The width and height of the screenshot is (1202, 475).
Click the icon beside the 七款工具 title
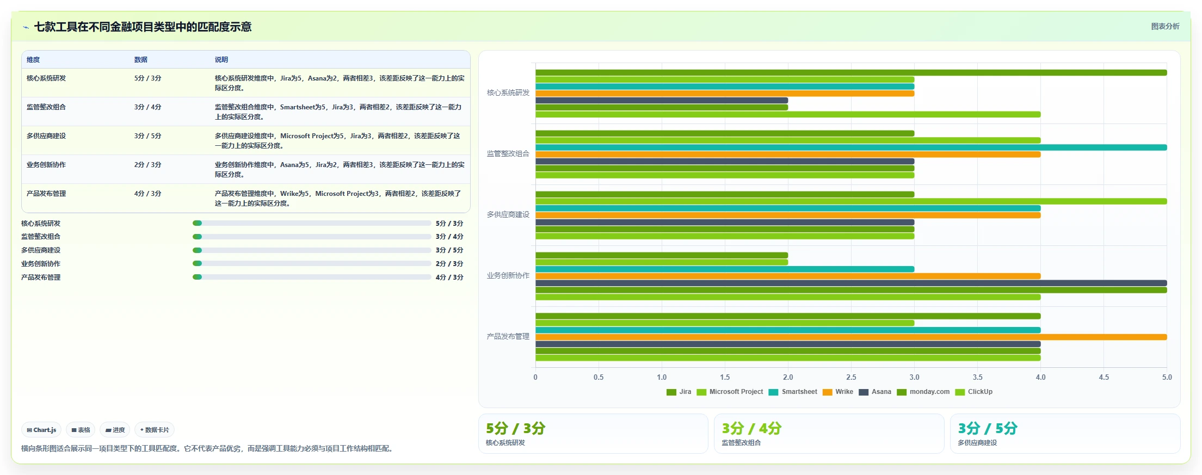tap(26, 27)
